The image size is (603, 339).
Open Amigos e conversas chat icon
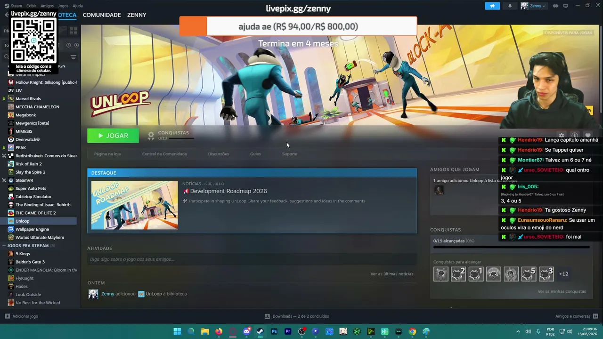tap(595, 316)
